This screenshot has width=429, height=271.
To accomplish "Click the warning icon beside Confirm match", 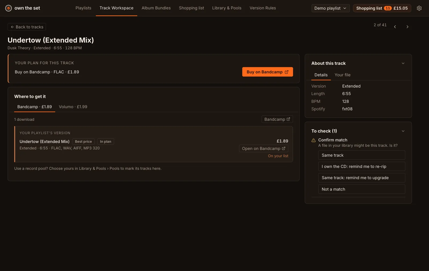I will 313,140.
